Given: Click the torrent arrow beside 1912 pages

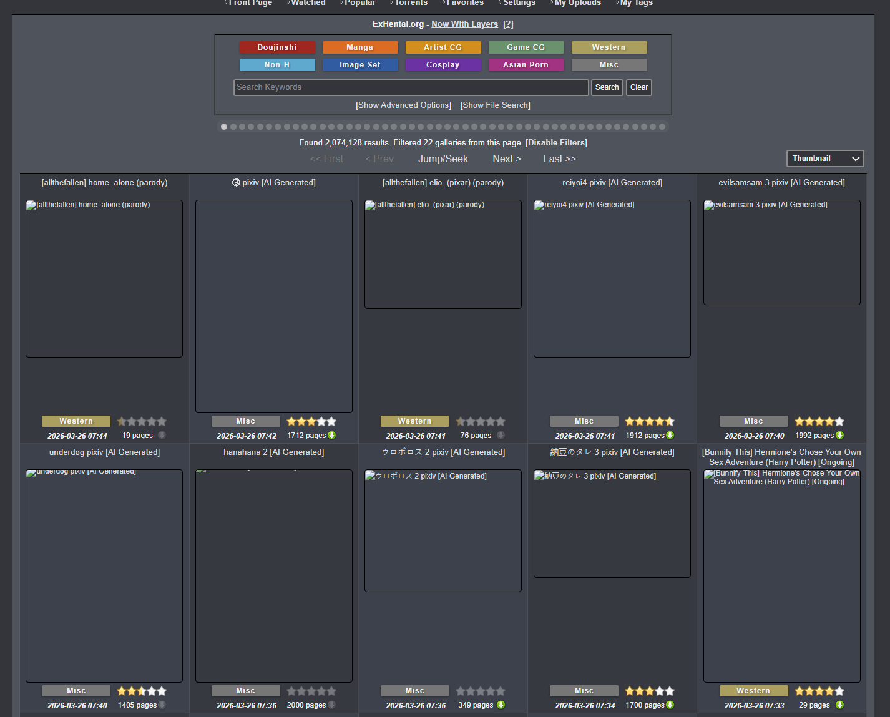Looking at the screenshot, I should pyautogui.click(x=670, y=436).
